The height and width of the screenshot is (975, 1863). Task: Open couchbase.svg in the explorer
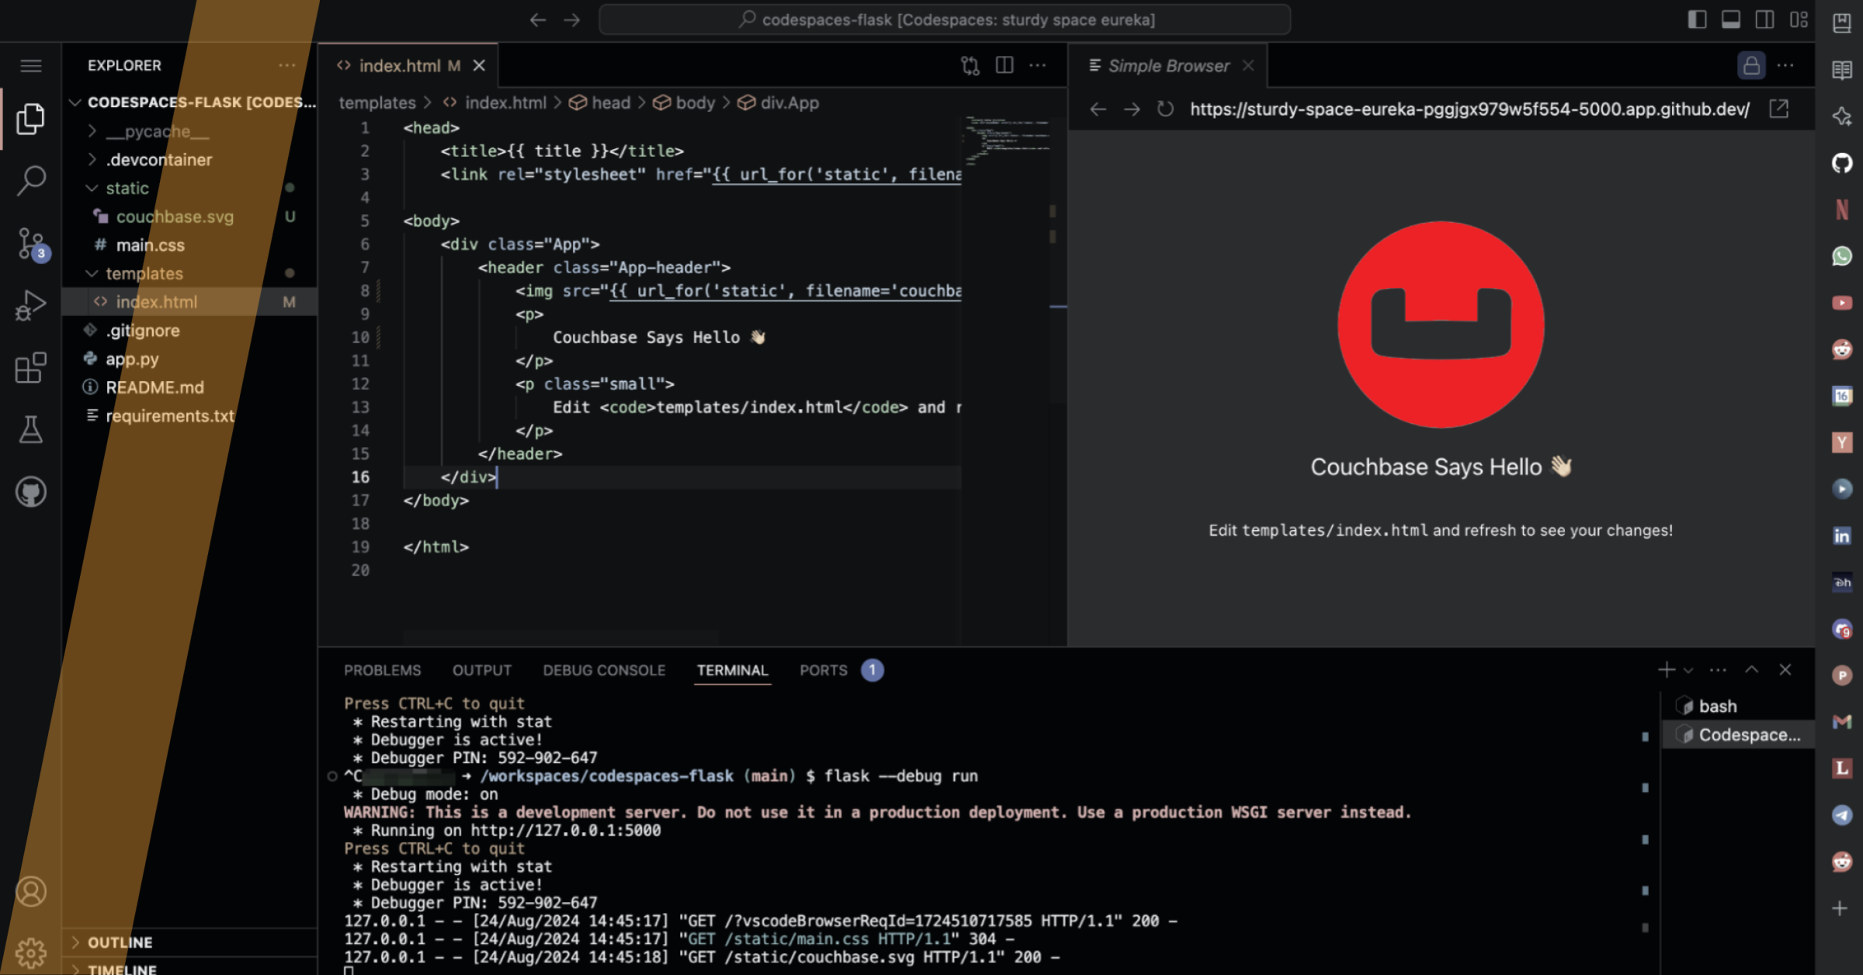click(x=189, y=217)
